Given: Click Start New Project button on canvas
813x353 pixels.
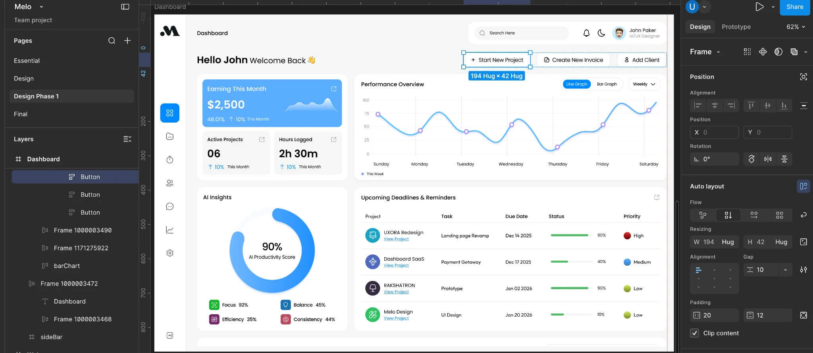Looking at the screenshot, I should [497, 60].
